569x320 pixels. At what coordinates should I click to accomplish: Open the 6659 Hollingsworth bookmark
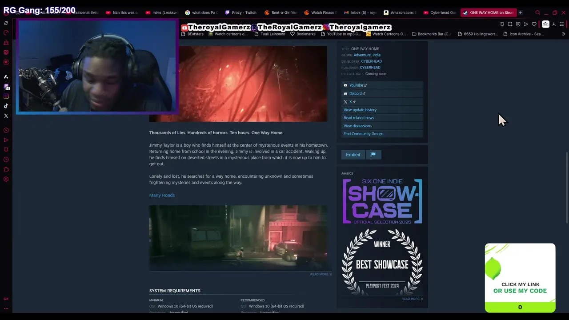click(478, 34)
